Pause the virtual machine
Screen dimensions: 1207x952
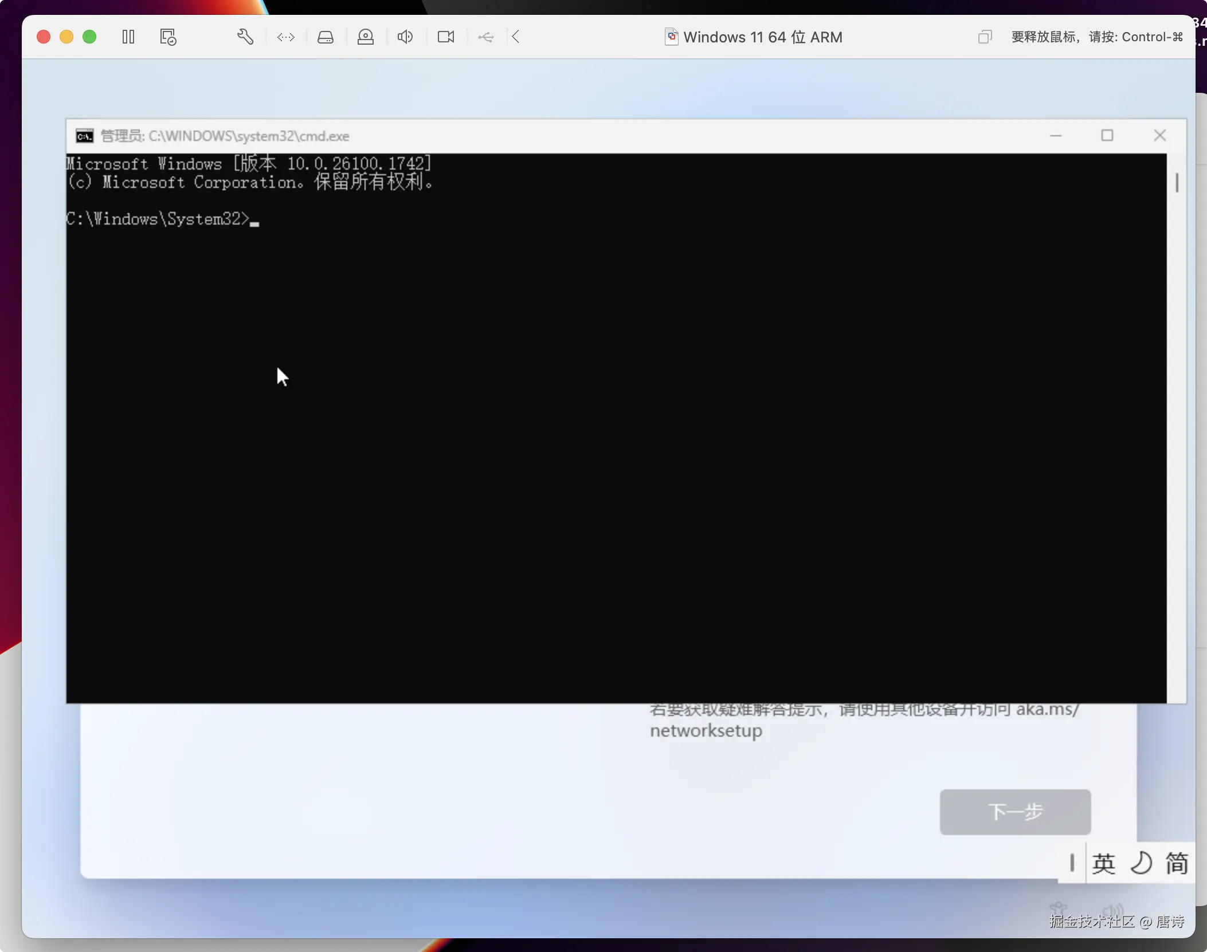(128, 37)
